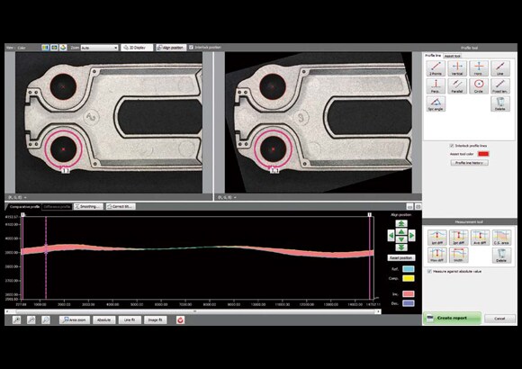
Task: Toggle Interlock position checkbox in top toolbar
Action: [x=191, y=48]
